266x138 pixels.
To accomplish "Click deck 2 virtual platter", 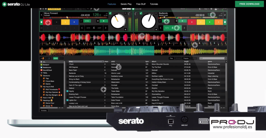I will coord(149,21).
